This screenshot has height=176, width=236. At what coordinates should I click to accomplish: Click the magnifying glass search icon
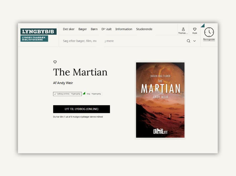click(x=188, y=41)
